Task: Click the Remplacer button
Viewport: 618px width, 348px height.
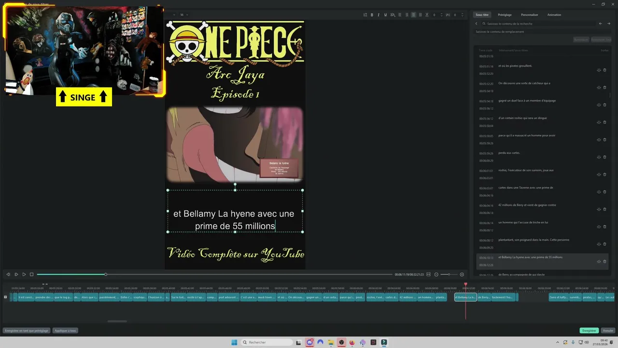Action: (x=581, y=40)
